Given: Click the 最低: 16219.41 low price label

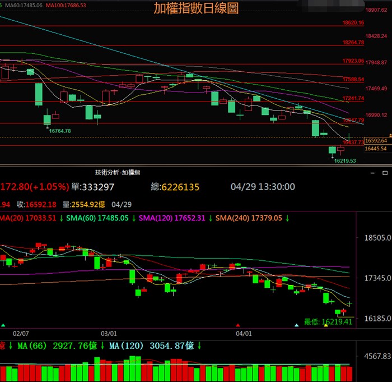Looking at the screenshot, I should [x=328, y=321].
